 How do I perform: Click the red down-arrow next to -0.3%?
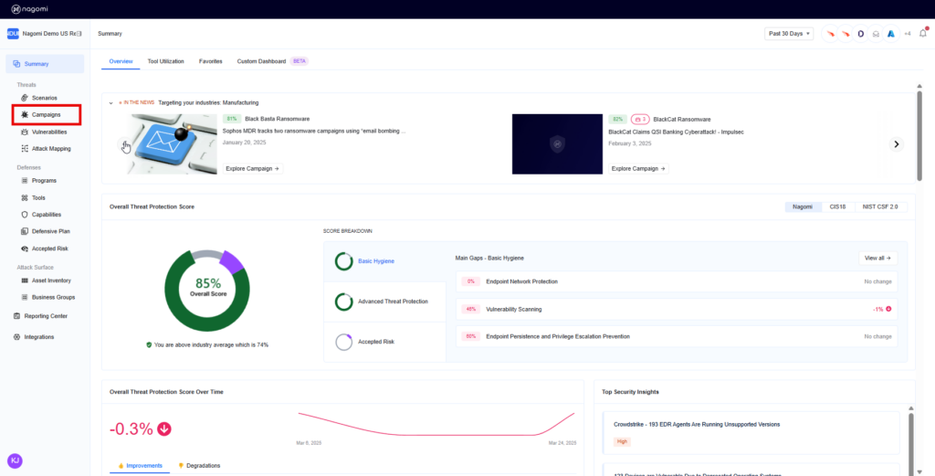(164, 428)
